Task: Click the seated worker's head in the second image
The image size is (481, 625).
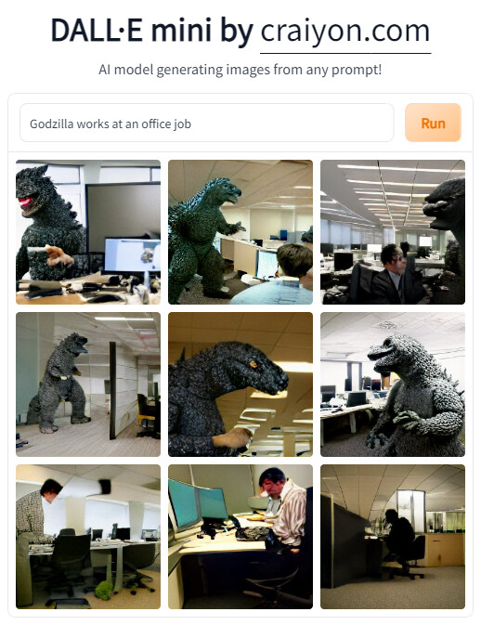Action: pos(295,259)
